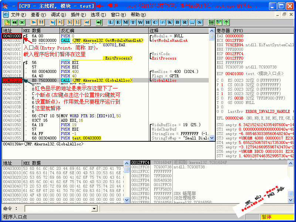
Task: Click the Appearance color grid icon
Action: (219, 23)
